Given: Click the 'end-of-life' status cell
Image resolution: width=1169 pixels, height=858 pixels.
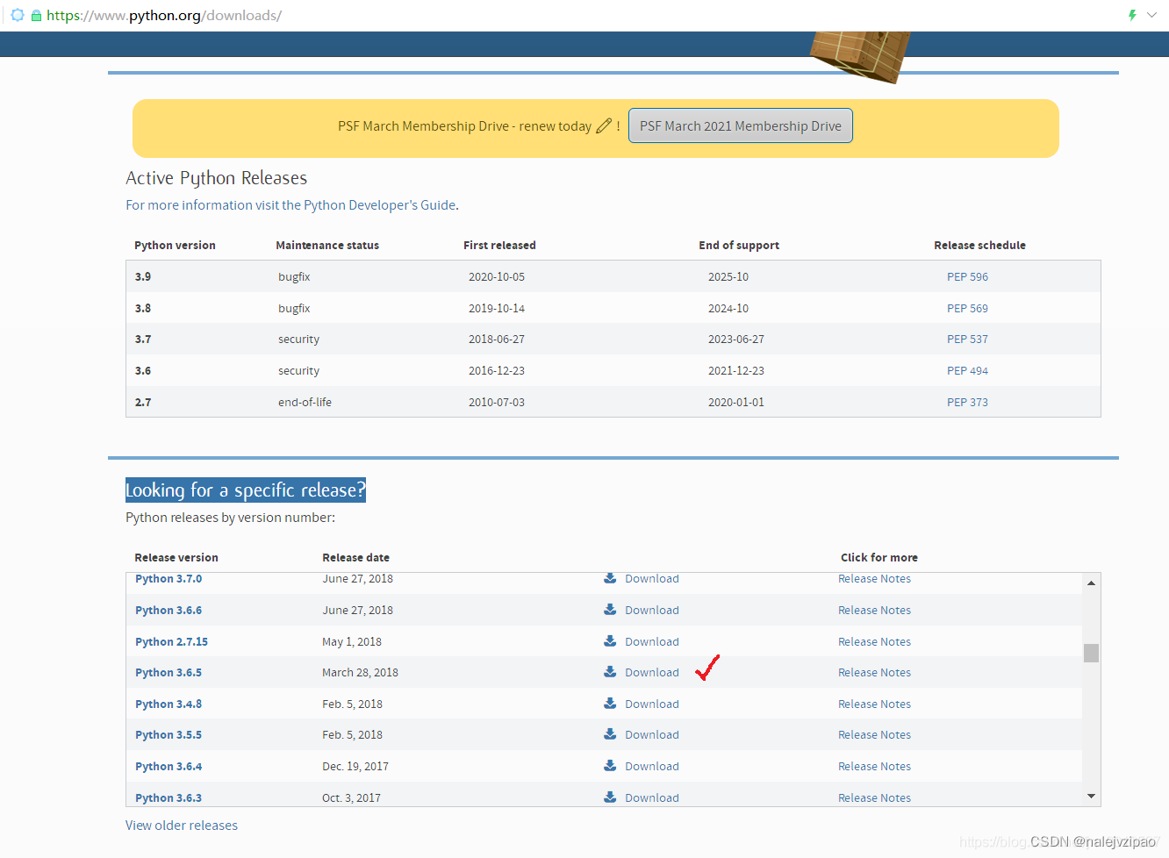Looking at the screenshot, I should 305,402.
